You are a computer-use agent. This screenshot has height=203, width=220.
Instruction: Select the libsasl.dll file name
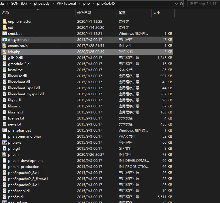(16, 106)
